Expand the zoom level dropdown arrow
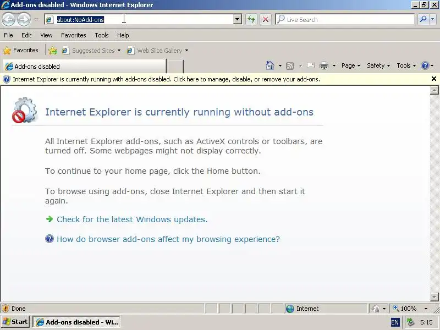Image resolution: width=440 pixels, height=330 pixels. [x=426, y=309]
